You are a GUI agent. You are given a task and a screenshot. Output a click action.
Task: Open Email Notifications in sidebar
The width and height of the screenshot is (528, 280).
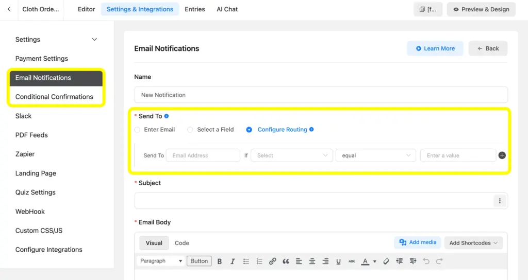pyautogui.click(x=56, y=78)
